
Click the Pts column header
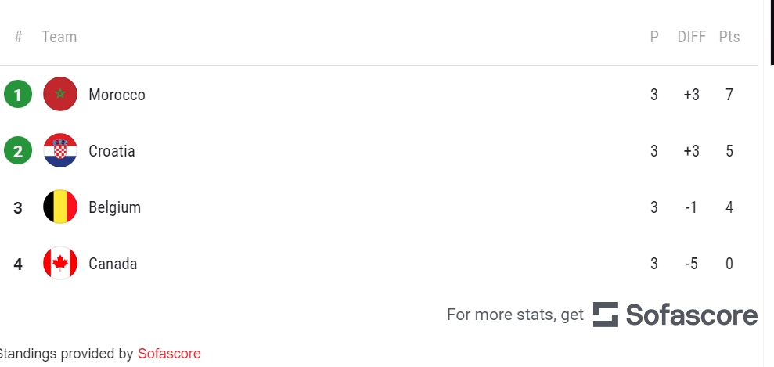point(729,37)
